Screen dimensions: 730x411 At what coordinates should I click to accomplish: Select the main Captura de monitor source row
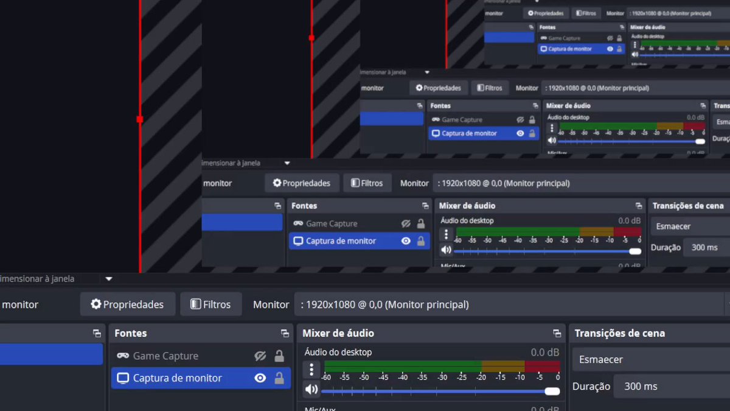tap(201, 378)
